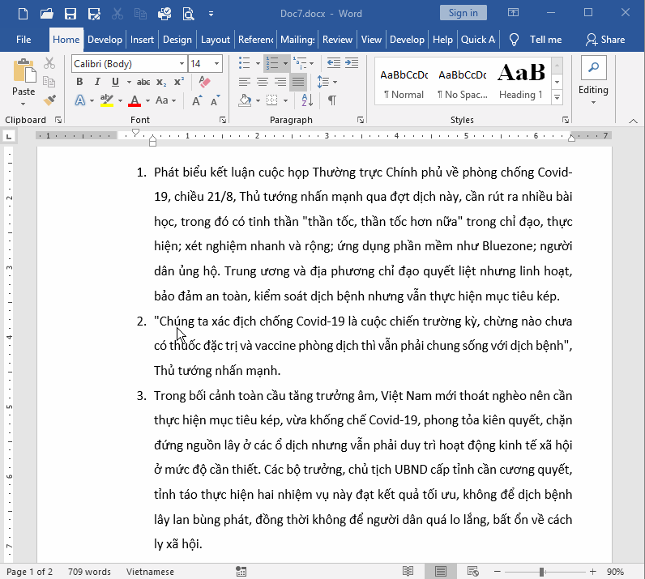Screen dimensions: 645x579
Task: Increase indent of paragraph
Action: coord(352,63)
